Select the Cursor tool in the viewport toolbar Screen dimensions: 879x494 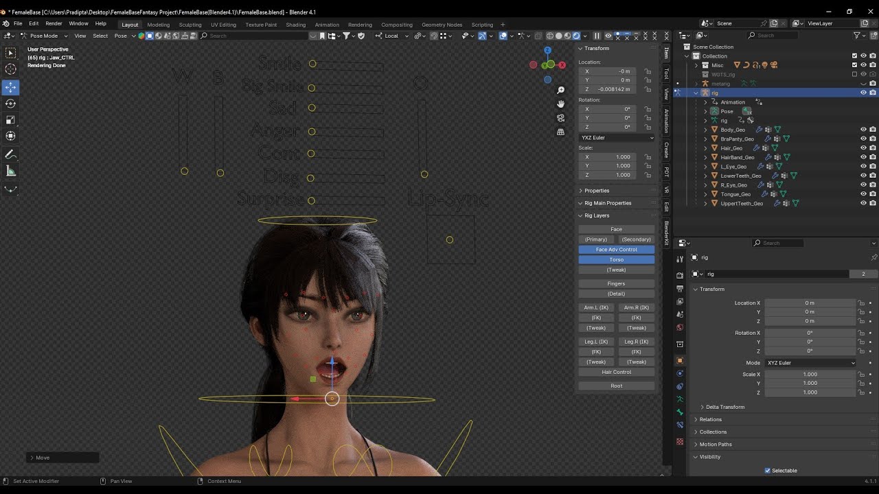coord(10,69)
